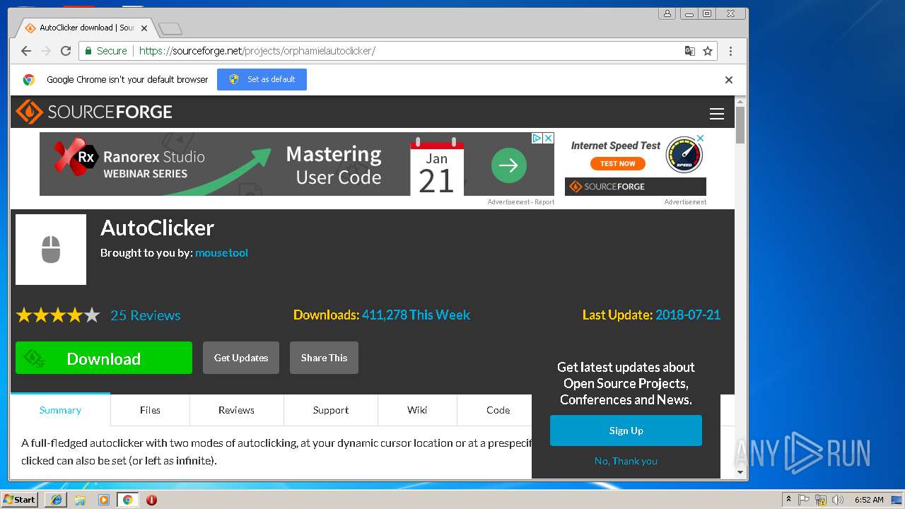
Task: Click the AutoClicker mouse project icon
Action: pyautogui.click(x=51, y=250)
